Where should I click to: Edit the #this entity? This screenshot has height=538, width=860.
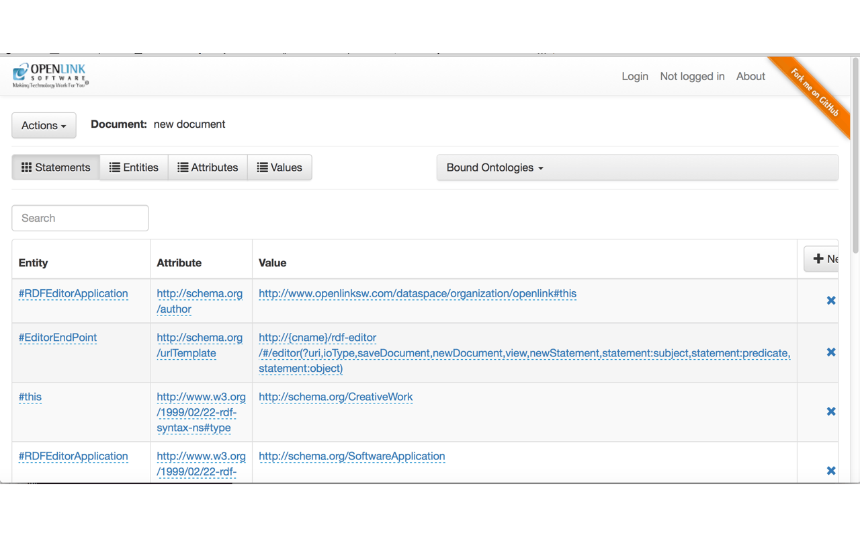[x=30, y=397]
